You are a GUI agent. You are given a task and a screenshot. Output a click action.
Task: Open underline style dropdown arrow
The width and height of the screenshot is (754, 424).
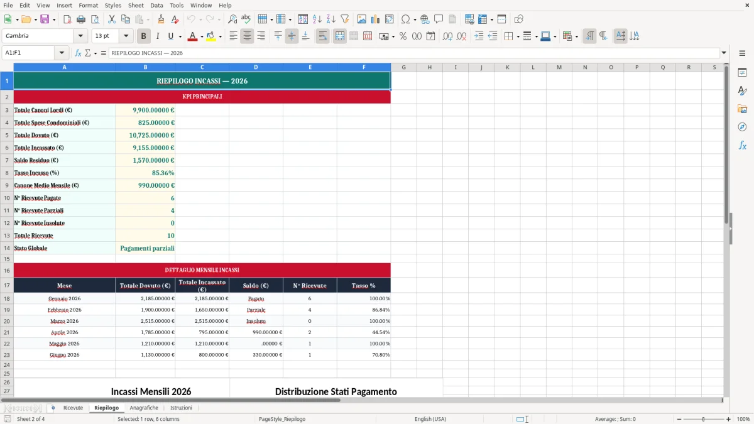[180, 36]
